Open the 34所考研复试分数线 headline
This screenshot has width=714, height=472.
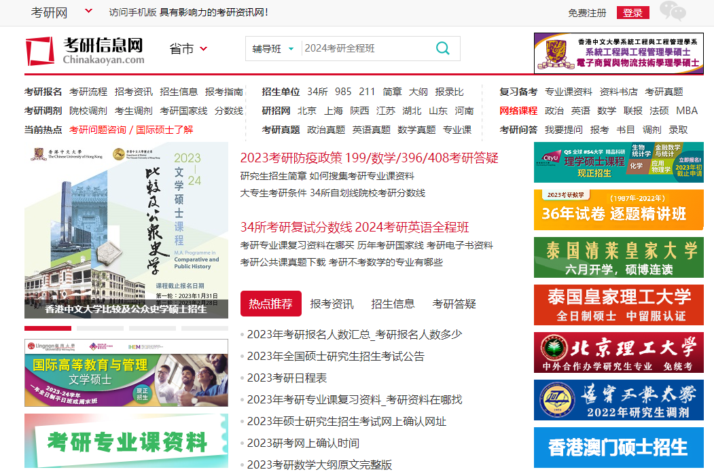coord(296,227)
